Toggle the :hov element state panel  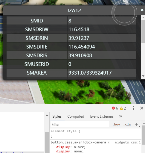coord(116,124)
